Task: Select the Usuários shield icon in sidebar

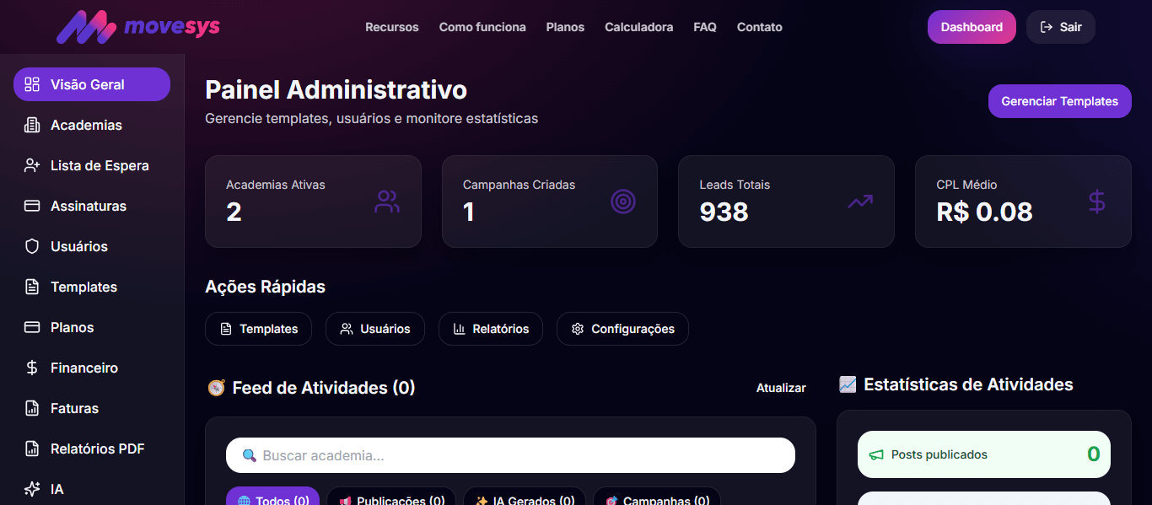Action: [32, 246]
